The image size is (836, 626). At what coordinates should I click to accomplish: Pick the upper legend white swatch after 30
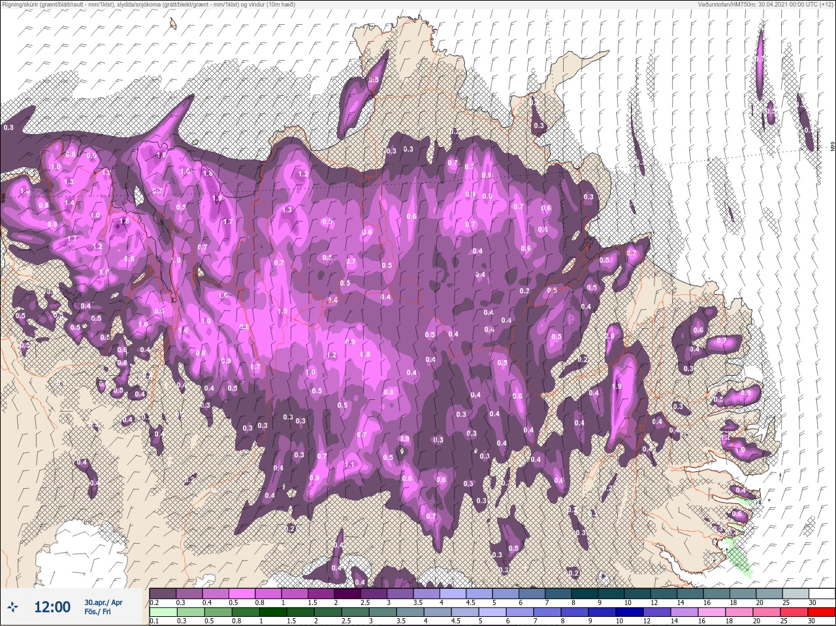822,593
